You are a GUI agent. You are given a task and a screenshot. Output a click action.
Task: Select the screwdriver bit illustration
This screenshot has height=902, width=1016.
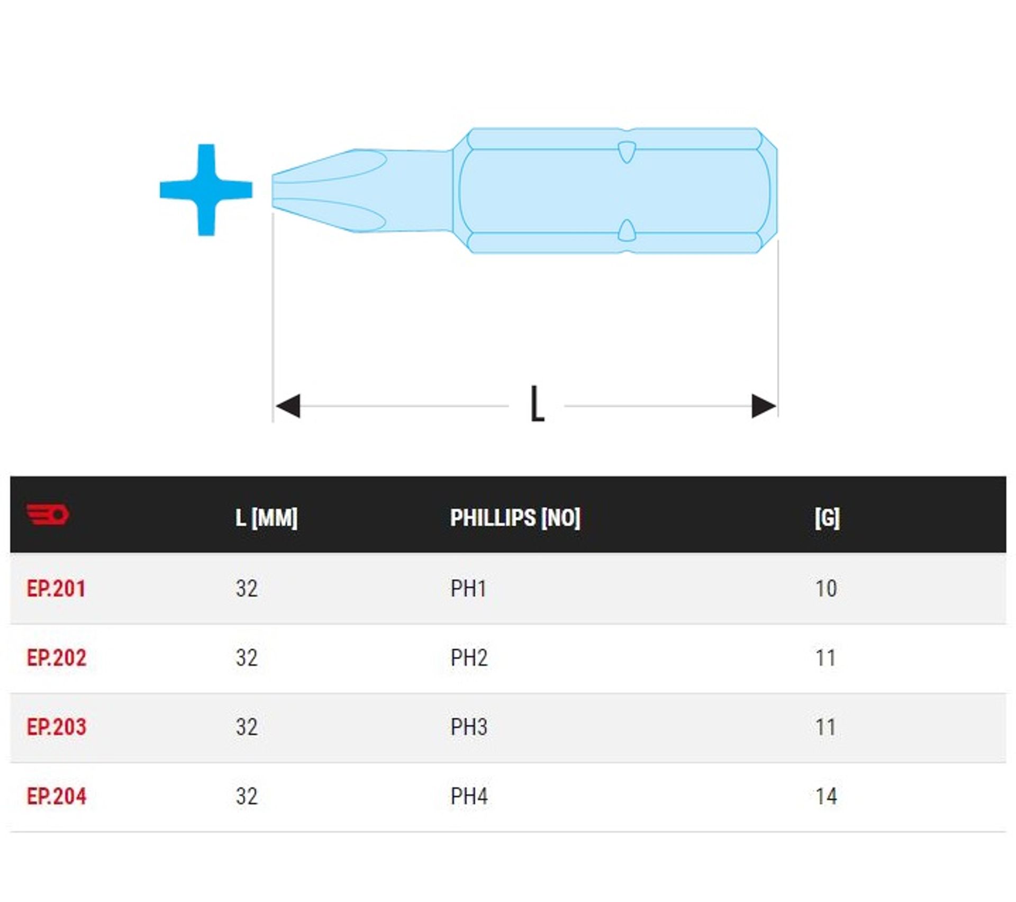(x=524, y=191)
